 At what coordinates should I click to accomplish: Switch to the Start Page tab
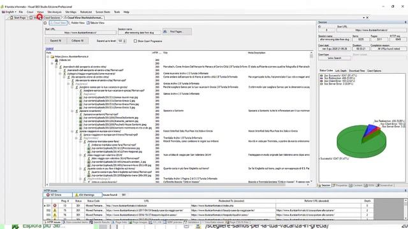click(x=18, y=18)
